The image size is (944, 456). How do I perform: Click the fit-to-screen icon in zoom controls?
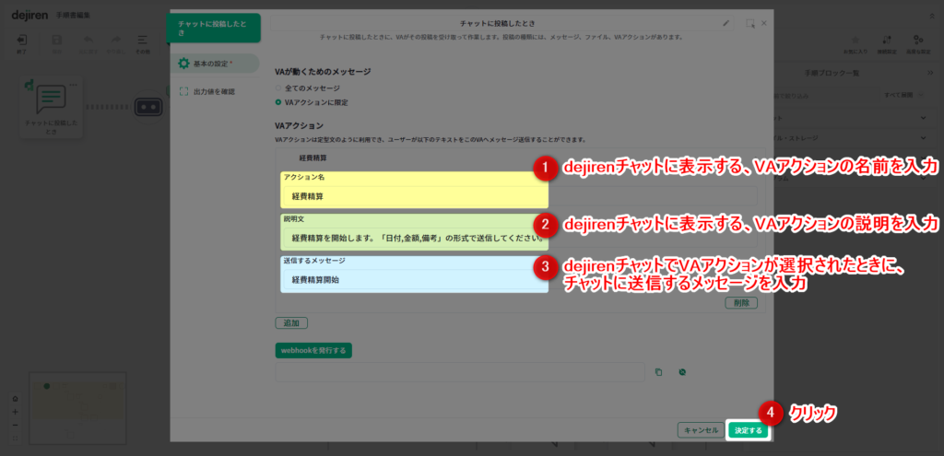click(x=15, y=438)
